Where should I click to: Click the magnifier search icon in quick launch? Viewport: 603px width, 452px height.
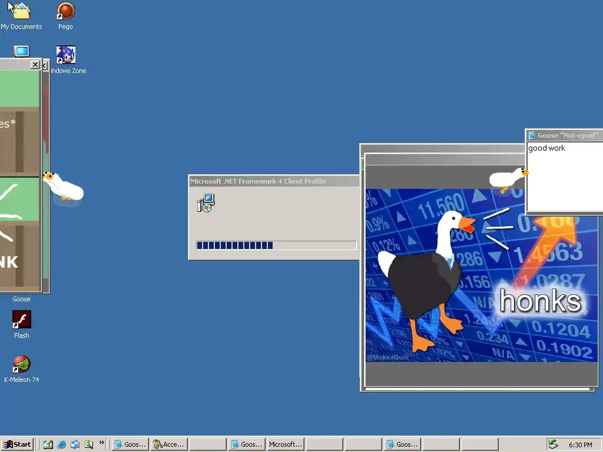pos(89,444)
